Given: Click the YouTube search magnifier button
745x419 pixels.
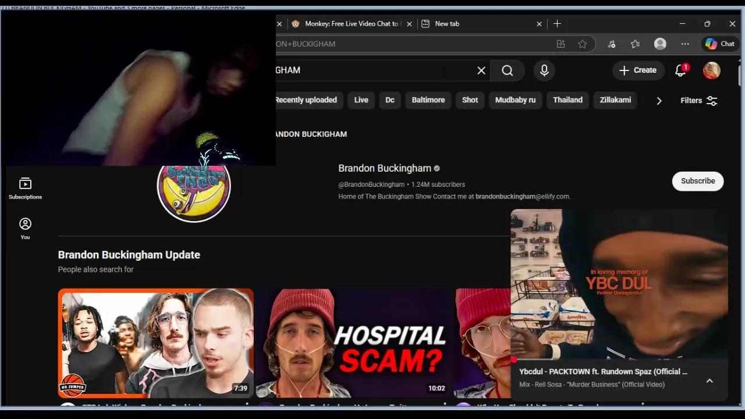Looking at the screenshot, I should tap(508, 70).
